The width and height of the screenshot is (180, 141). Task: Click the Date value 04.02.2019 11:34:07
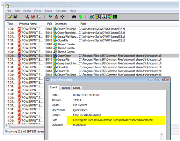pos(86,95)
